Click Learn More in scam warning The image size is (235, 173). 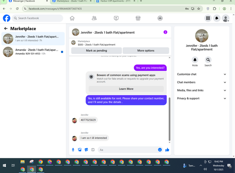pos(126,89)
